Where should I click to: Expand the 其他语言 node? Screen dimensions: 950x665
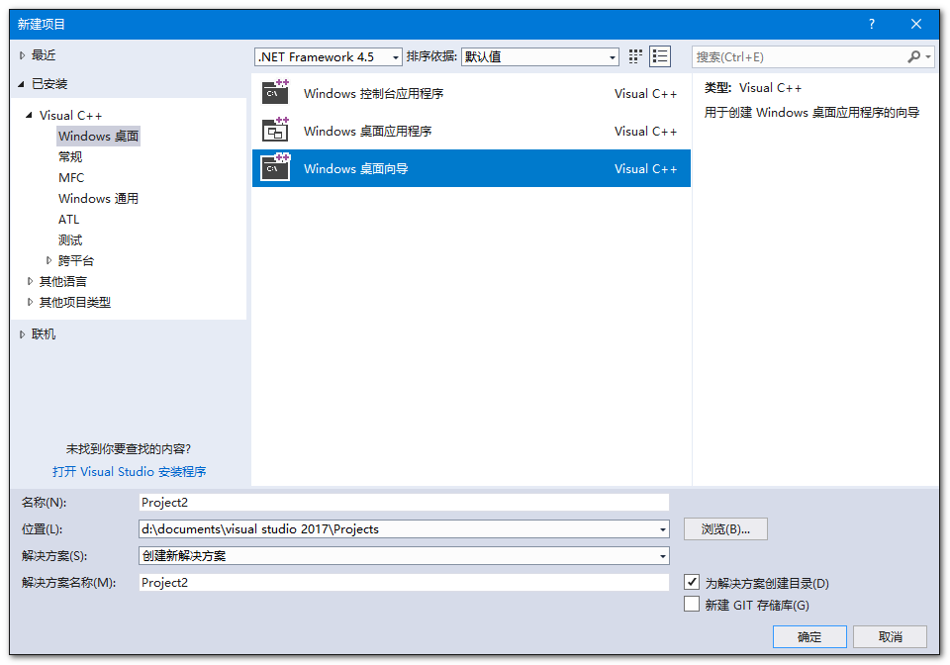[x=30, y=281]
